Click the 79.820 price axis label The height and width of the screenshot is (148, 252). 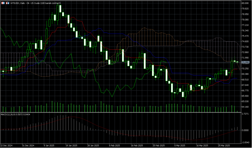click(245, 9)
